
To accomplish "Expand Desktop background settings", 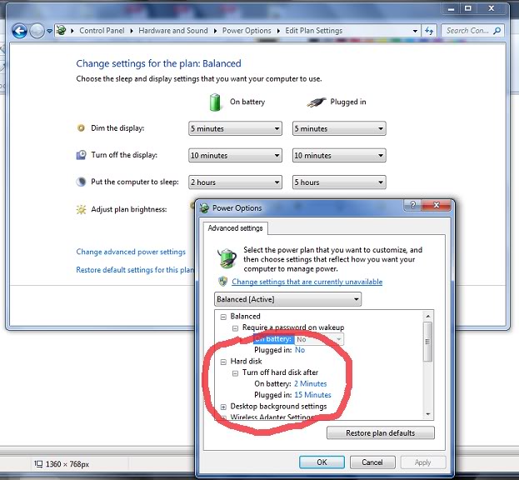I will tap(223, 407).
